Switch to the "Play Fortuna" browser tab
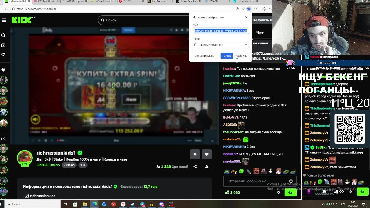This screenshot has height=208, width=370. tap(158, 1)
